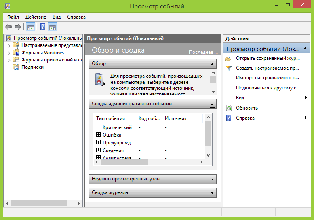The height and width of the screenshot is (220, 314).
Task: Click the funnel icon for custom view
Action: click(229, 68)
